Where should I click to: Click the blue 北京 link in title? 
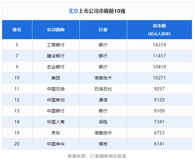pyautogui.click(x=73, y=11)
